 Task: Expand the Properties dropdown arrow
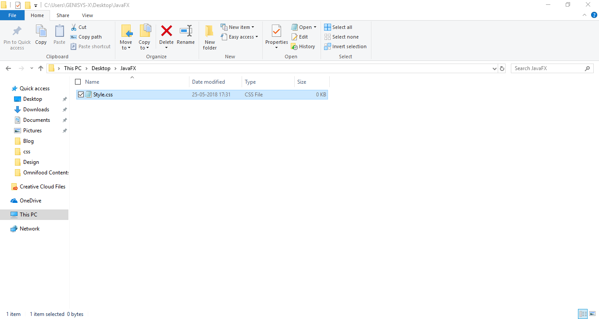pos(276,48)
